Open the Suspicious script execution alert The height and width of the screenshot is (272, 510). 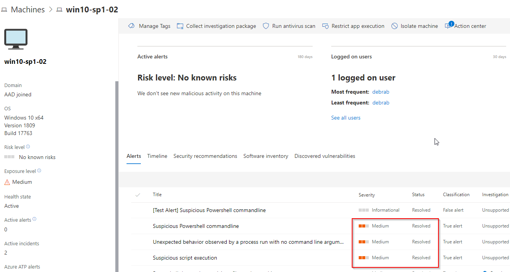click(x=185, y=258)
